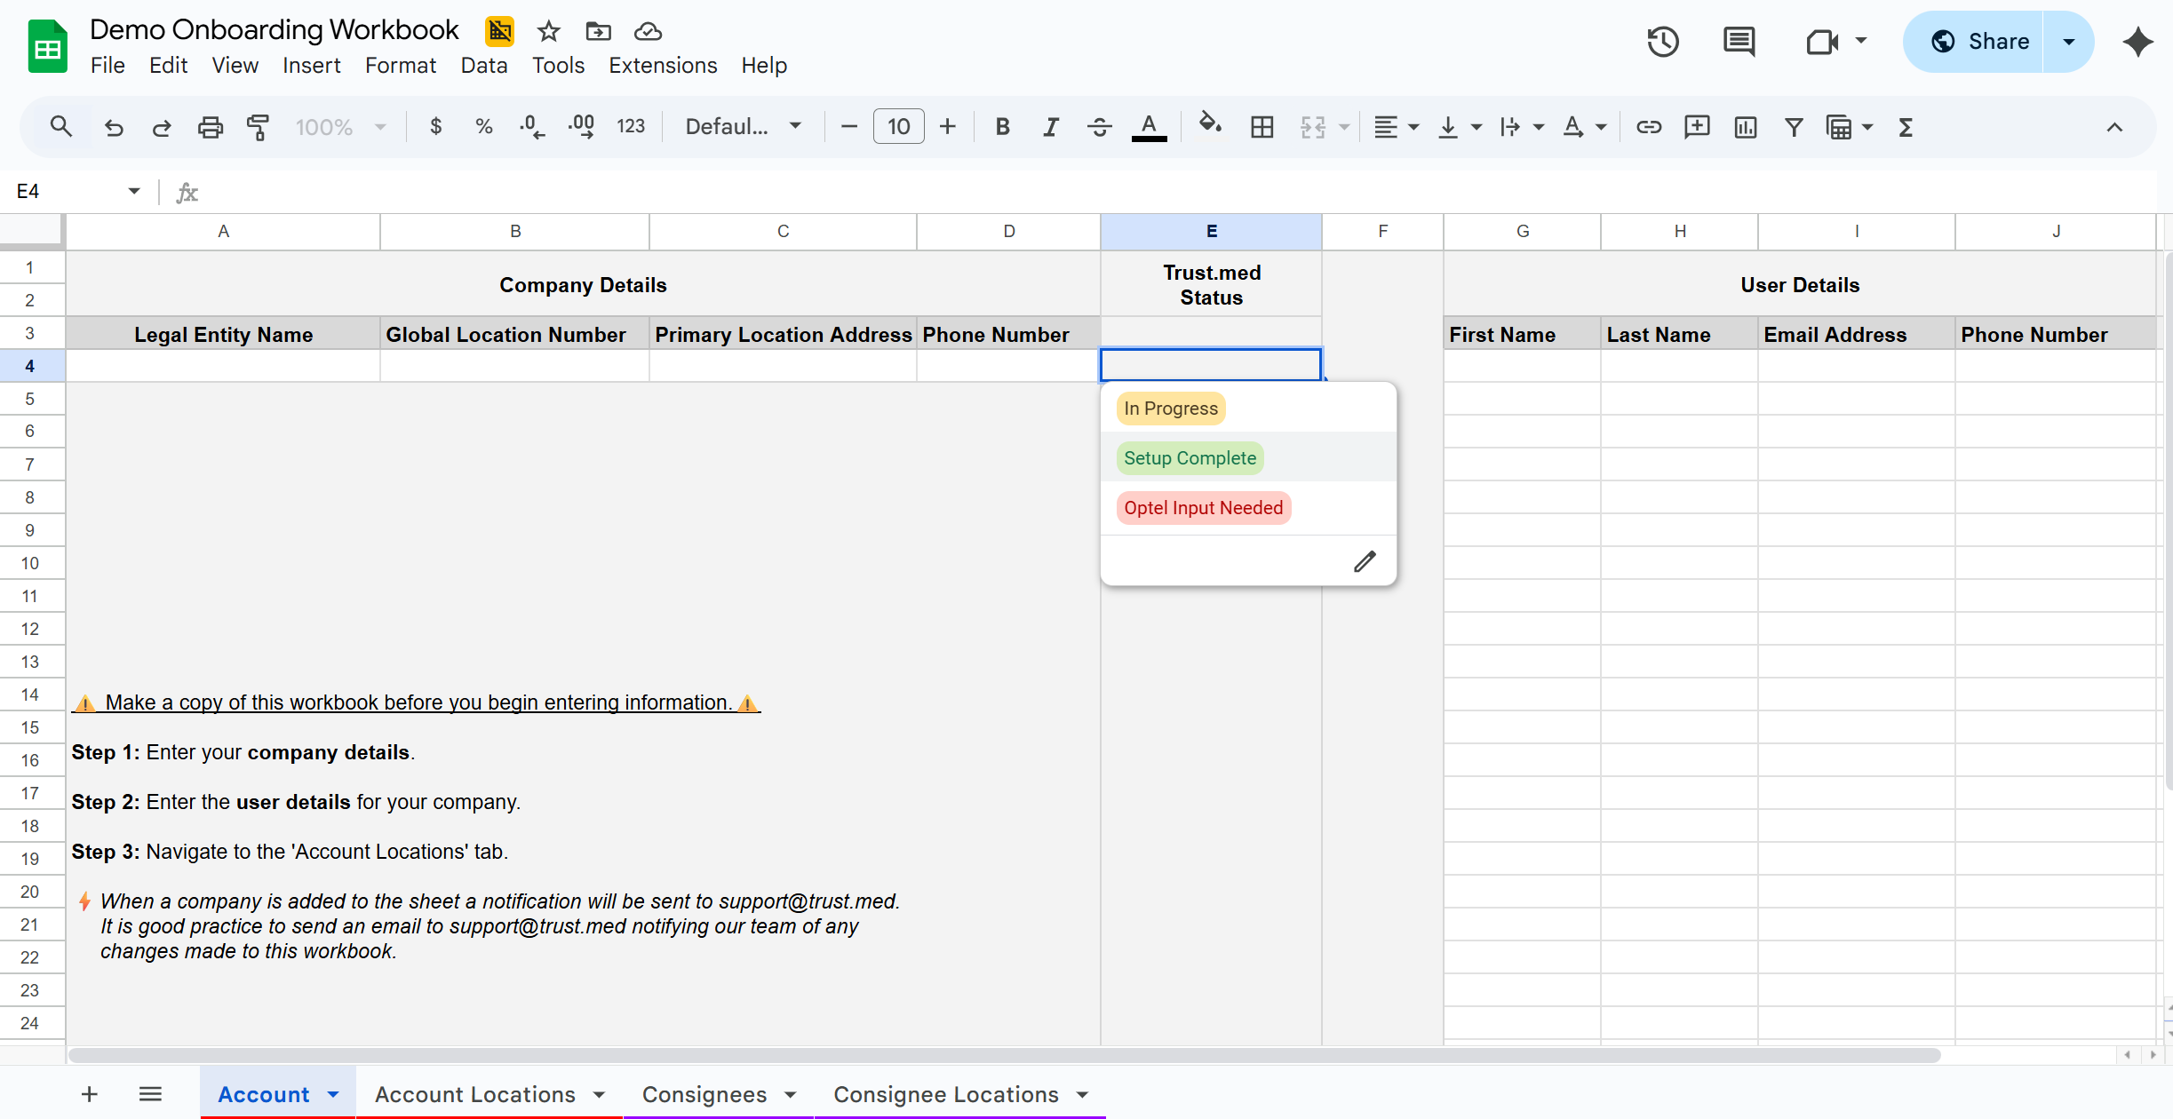Open the text color picker
Screen dimensions: 2173x1119
tap(1149, 127)
